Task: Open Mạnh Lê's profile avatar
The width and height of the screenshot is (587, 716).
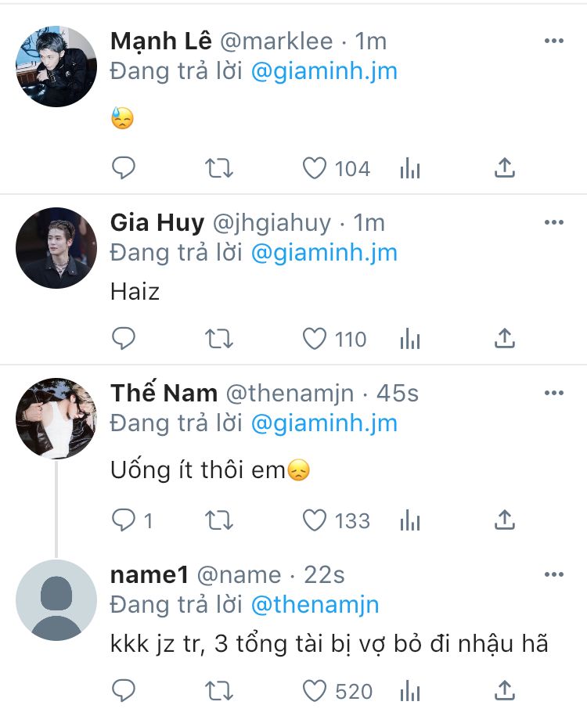Action: click(56, 67)
